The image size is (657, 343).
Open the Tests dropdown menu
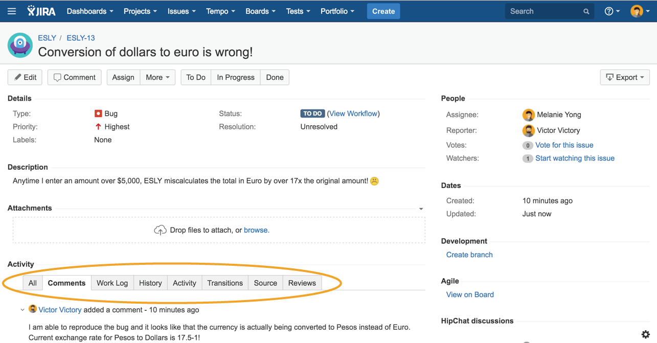pyautogui.click(x=298, y=11)
